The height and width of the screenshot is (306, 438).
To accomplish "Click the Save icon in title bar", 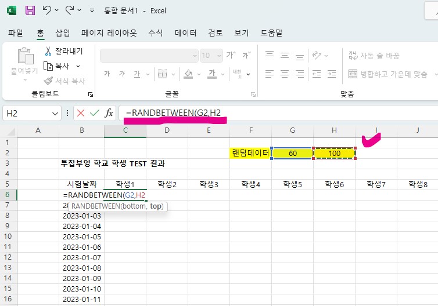I will coord(30,10).
